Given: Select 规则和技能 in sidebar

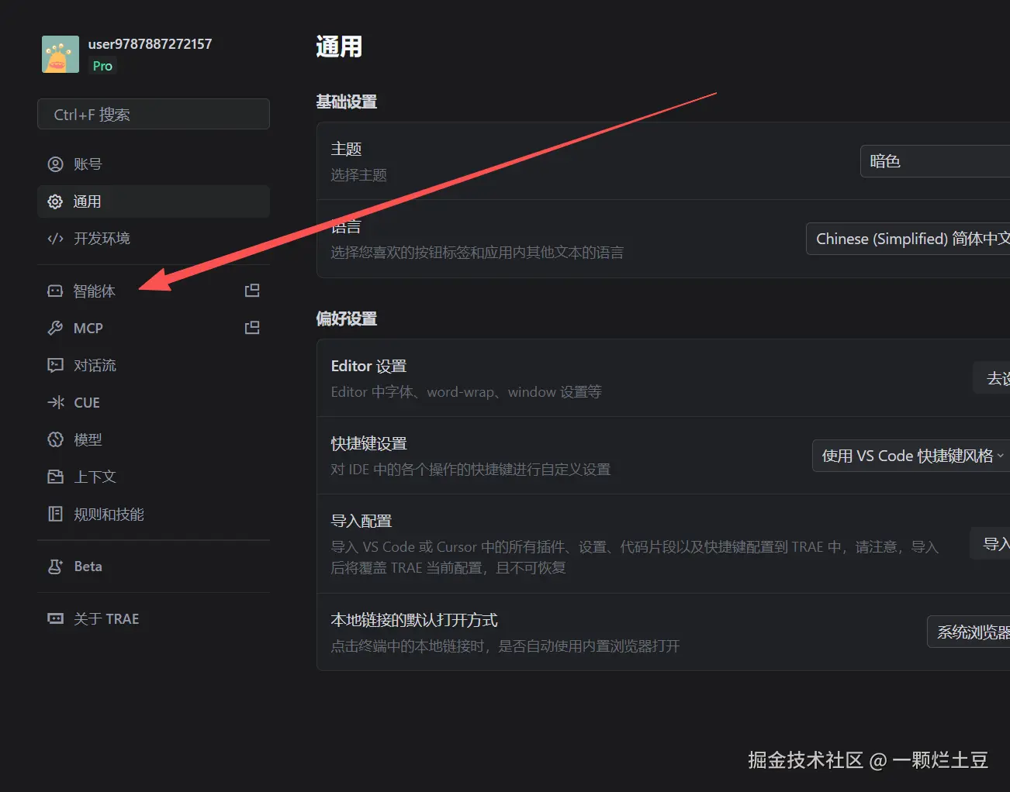Looking at the screenshot, I should point(154,515).
